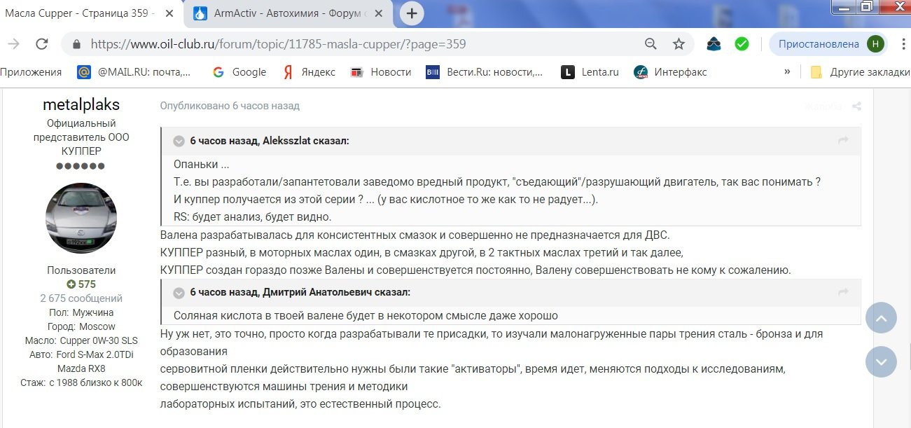
Task: Click 'Стаж: с 1988 близко к 800к'
Action: coord(81,382)
